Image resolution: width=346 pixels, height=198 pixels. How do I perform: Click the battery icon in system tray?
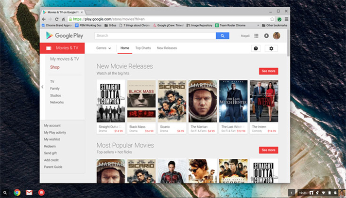(x=329, y=193)
